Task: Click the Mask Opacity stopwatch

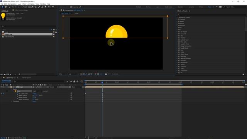Action: click(x=17, y=97)
